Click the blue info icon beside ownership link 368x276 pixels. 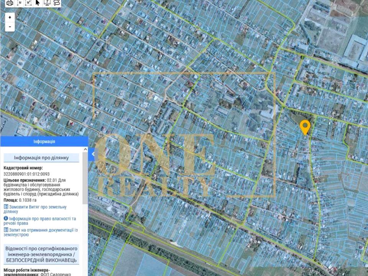[6, 219]
